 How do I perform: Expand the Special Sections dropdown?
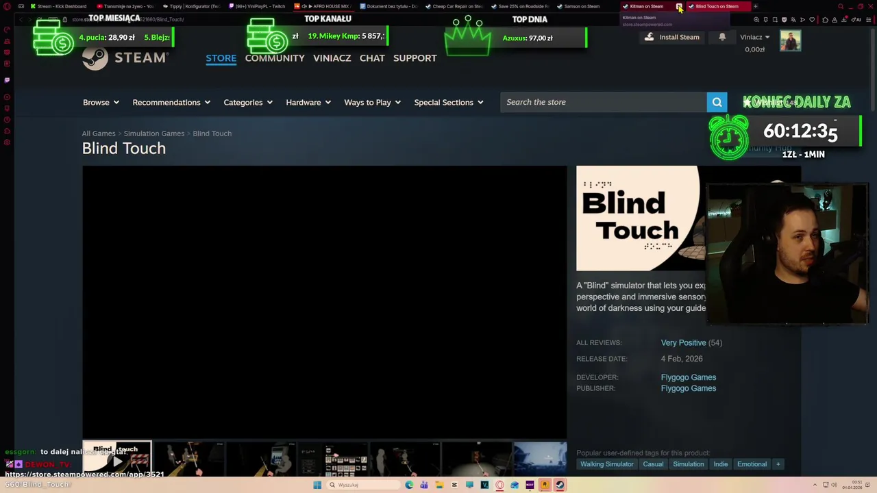449,102
